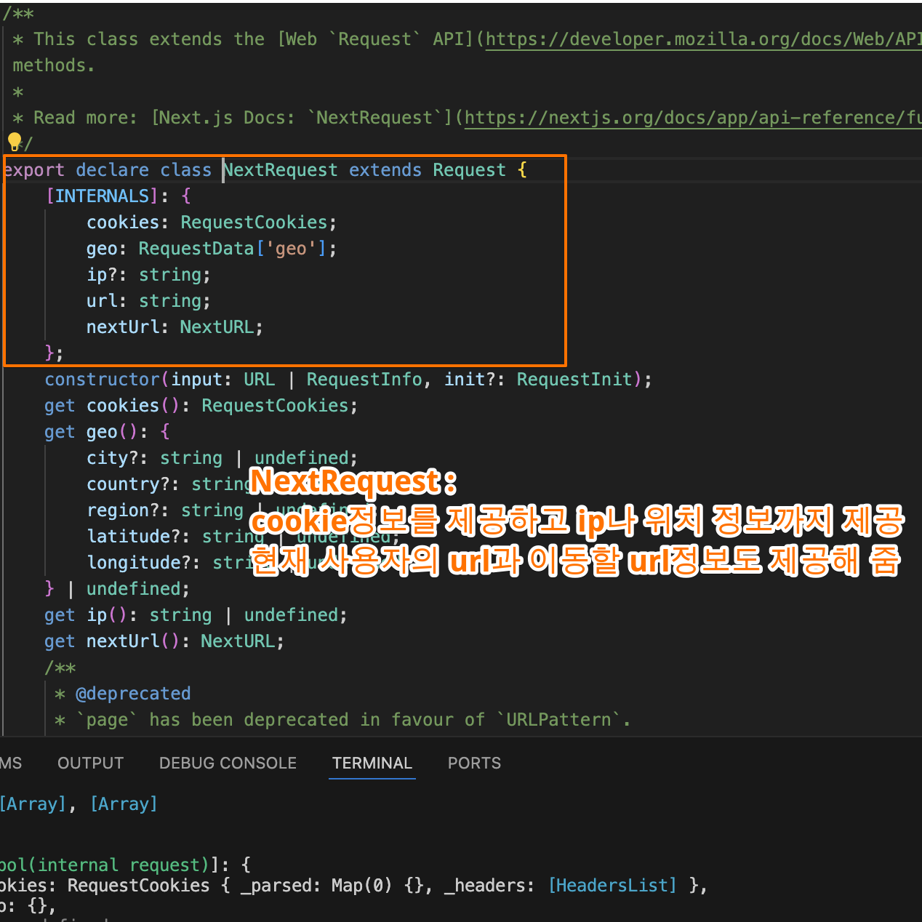Follow the nextjs.org docs link in the comment
The image size is (922, 922).
[693, 118]
